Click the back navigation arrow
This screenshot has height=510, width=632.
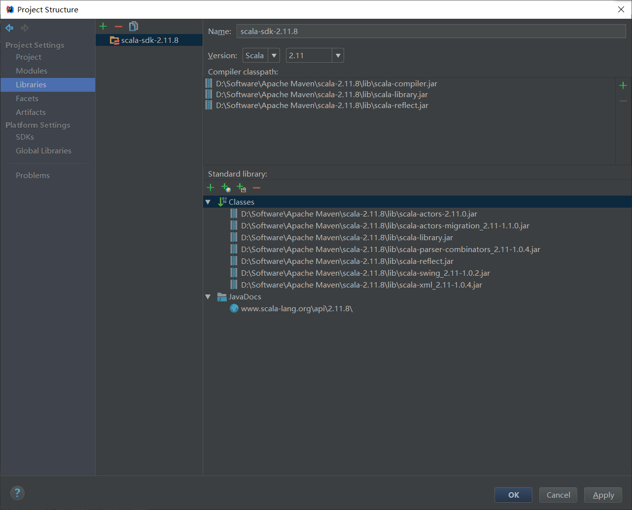(9, 28)
